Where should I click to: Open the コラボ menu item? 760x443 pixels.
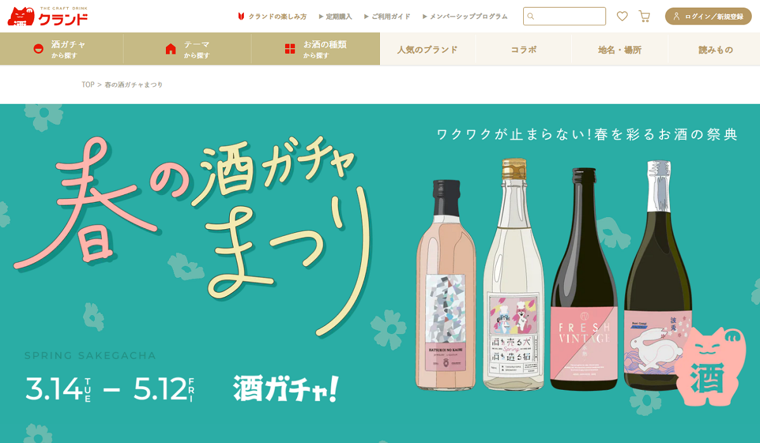pyautogui.click(x=524, y=49)
